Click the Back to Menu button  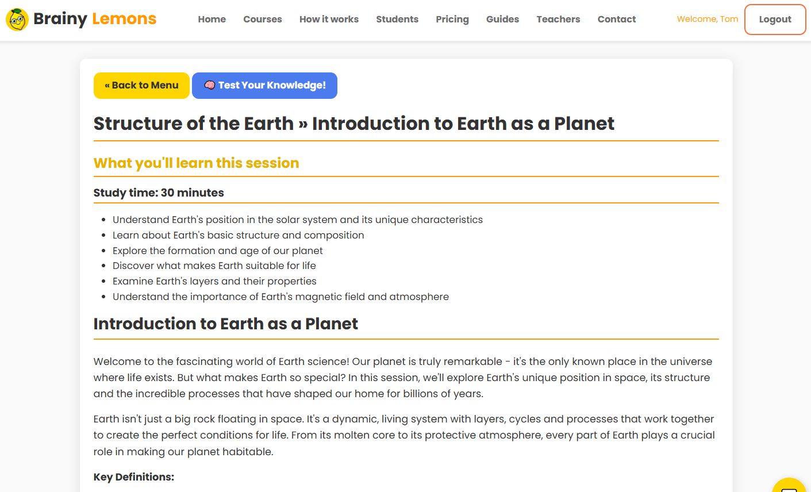[141, 85]
